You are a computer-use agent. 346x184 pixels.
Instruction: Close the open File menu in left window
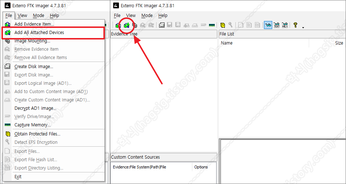click(9, 16)
